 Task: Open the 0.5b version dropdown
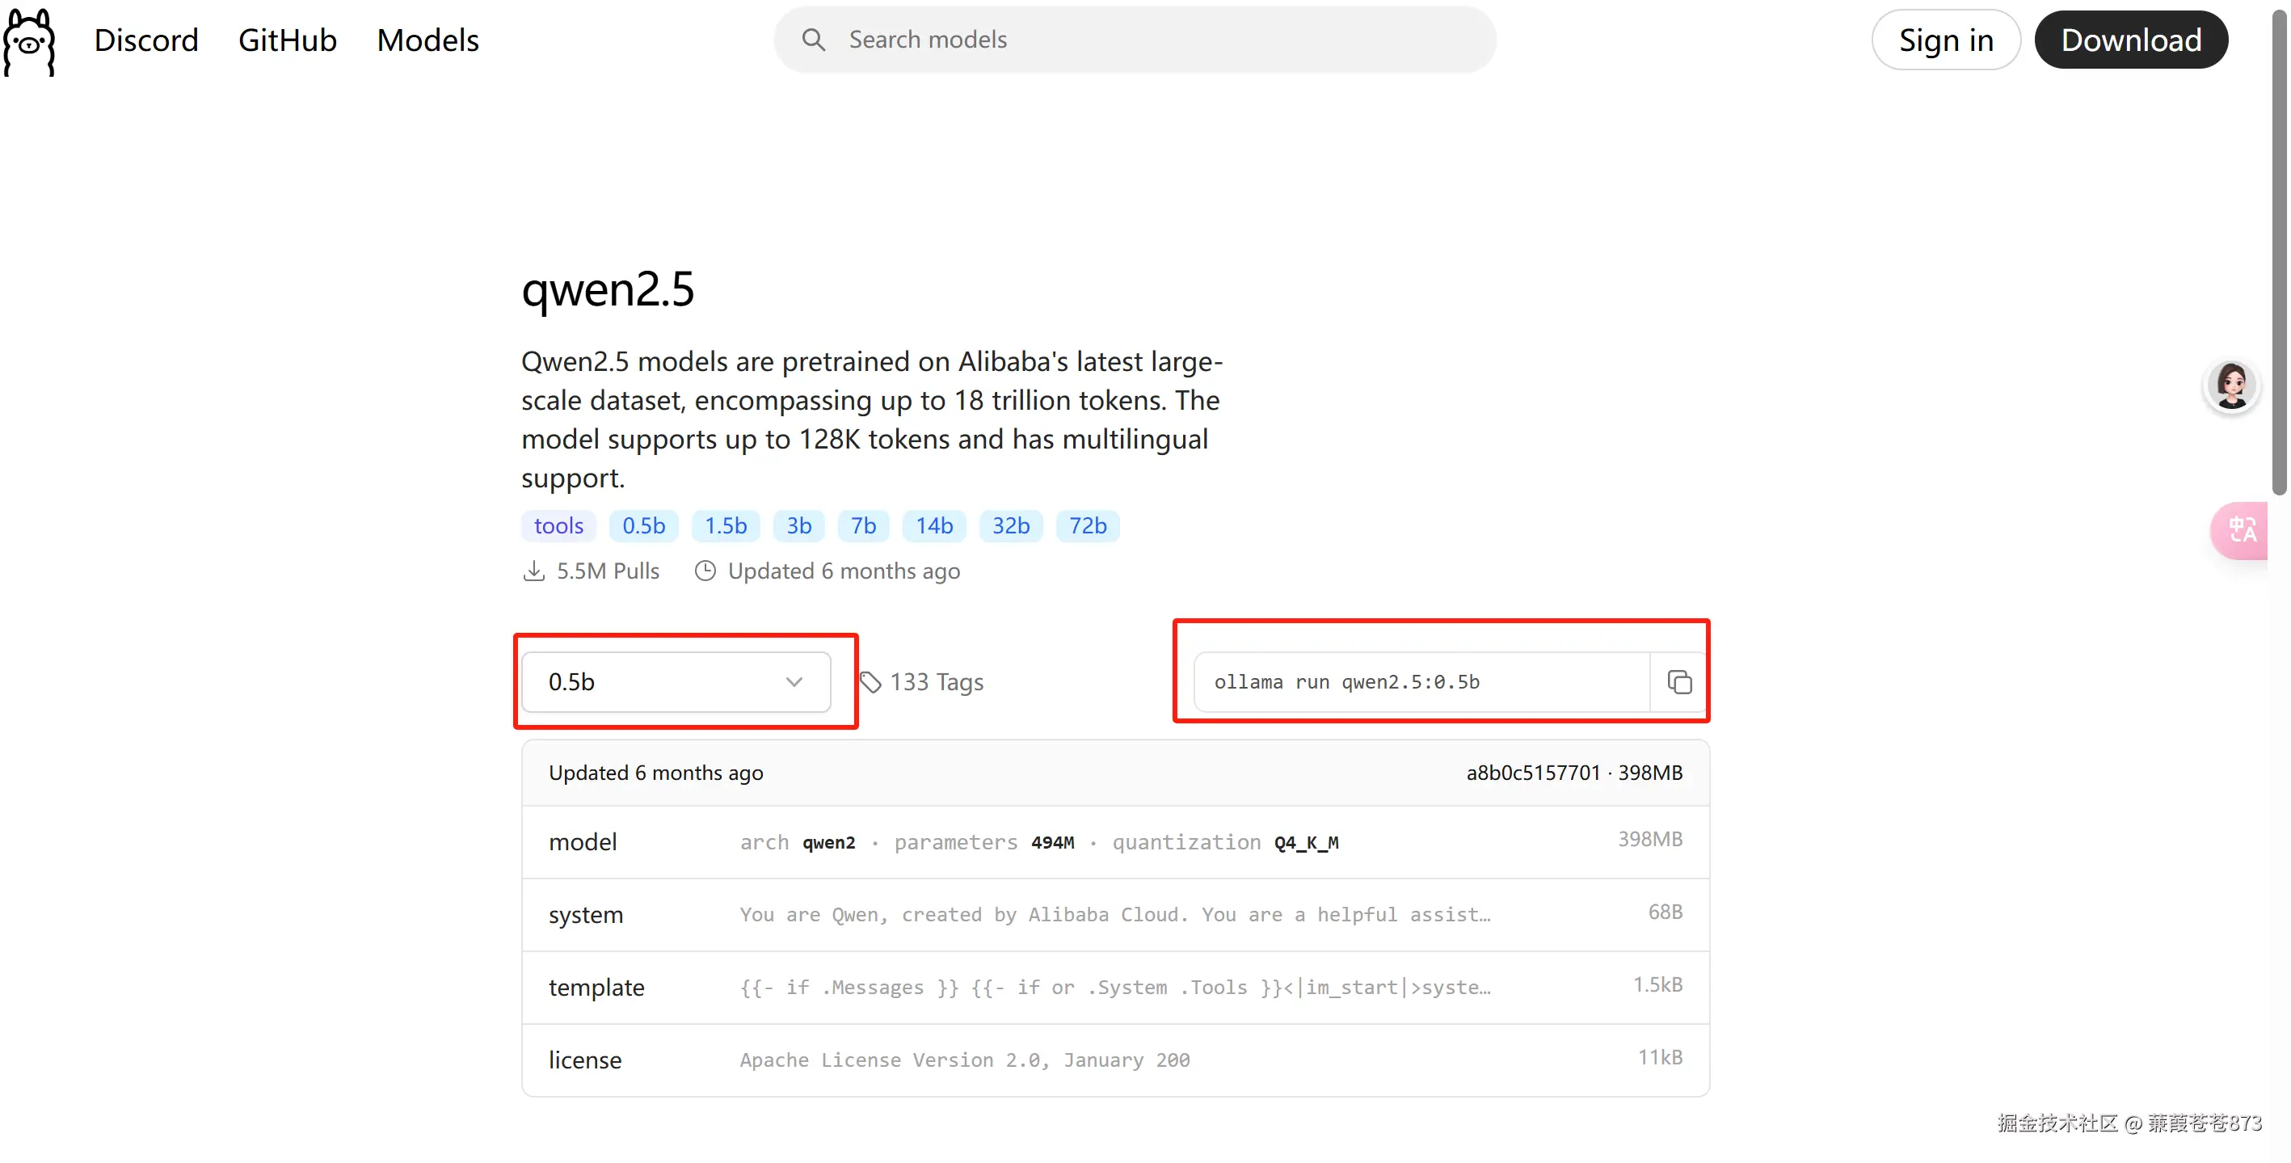658,682
